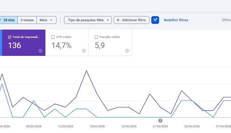
Task: Enable the Posição média checkbox
Action: tap(96, 37)
